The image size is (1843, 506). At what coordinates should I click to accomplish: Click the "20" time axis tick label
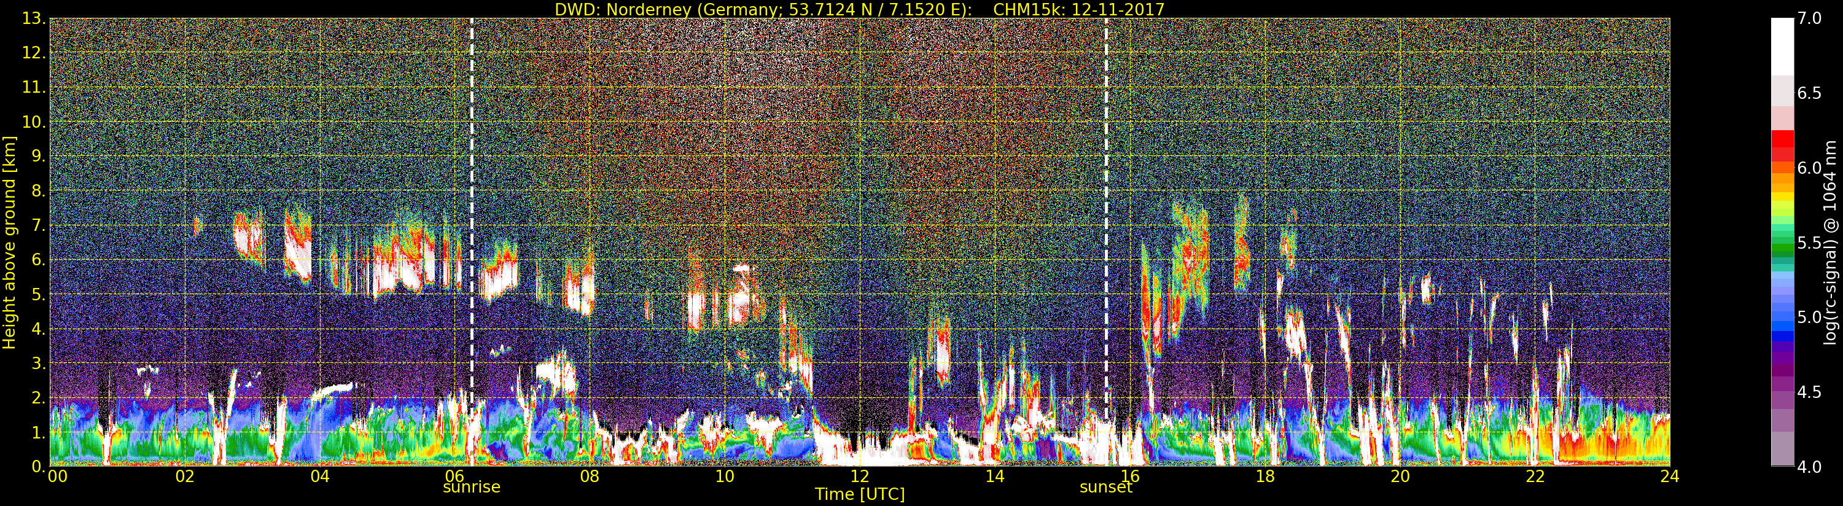pyautogui.click(x=1400, y=476)
